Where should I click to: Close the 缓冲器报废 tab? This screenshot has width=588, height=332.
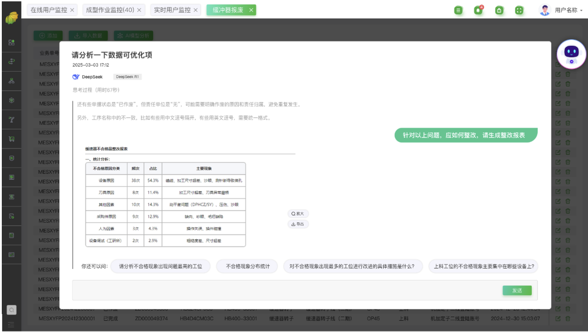[251, 10]
